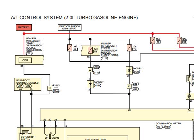Click the 10A fuse symbol numbered 79
This screenshot has width=194, height=140.
129,48
